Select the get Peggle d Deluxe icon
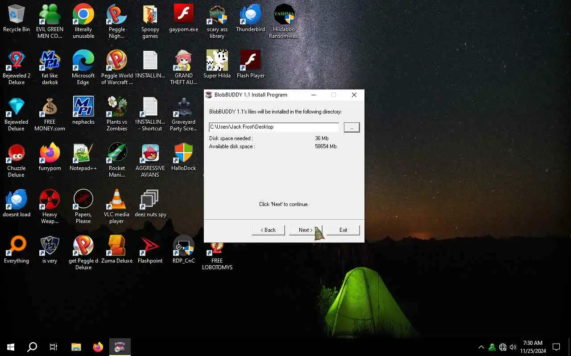This screenshot has width=571, height=356. [83, 253]
